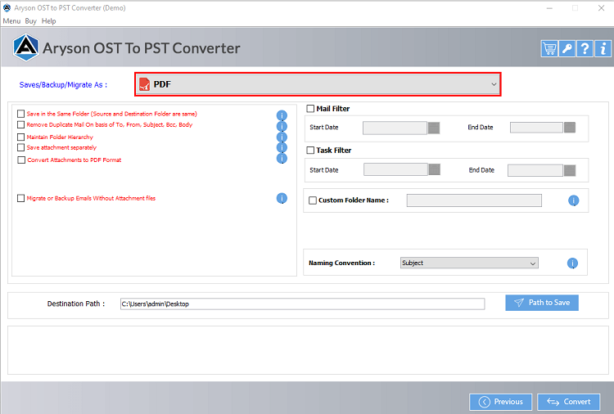
Task: Open Mail Filter End Date calendar picker
Action: point(569,128)
